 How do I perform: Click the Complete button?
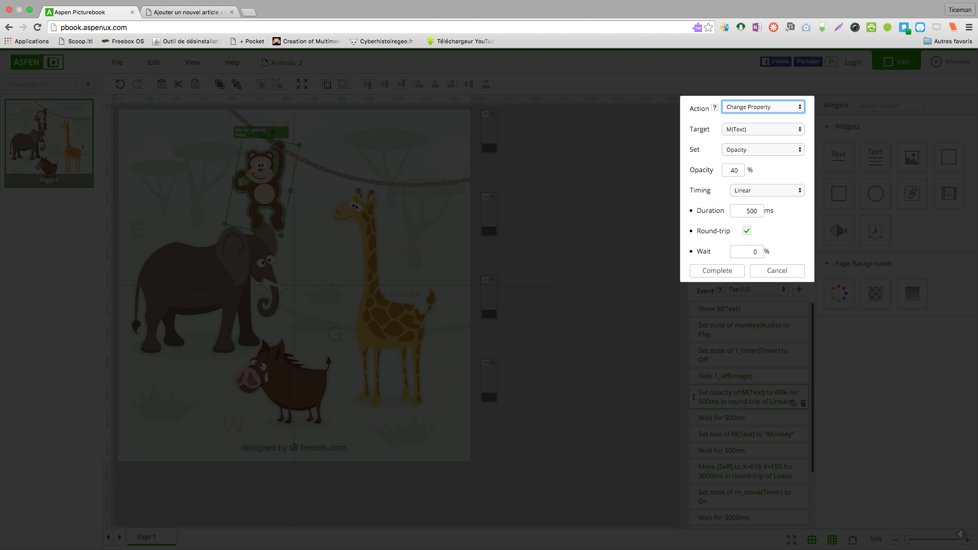(717, 270)
